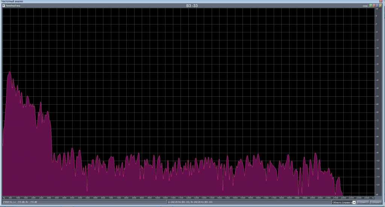385x207 pixels.
Task: Open the Область dropdown at bottom right
Action: pos(354,202)
